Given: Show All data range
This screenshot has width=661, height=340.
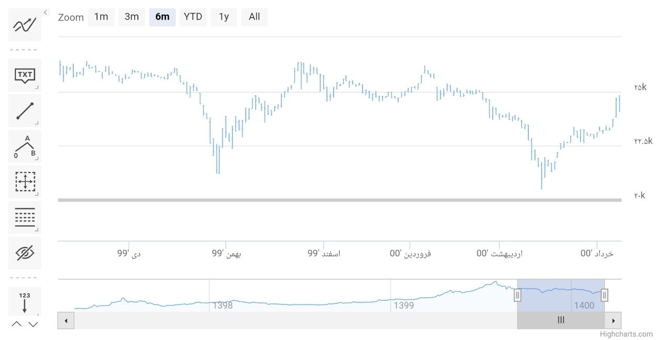Looking at the screenshot, I should click(x=254, y=17).
